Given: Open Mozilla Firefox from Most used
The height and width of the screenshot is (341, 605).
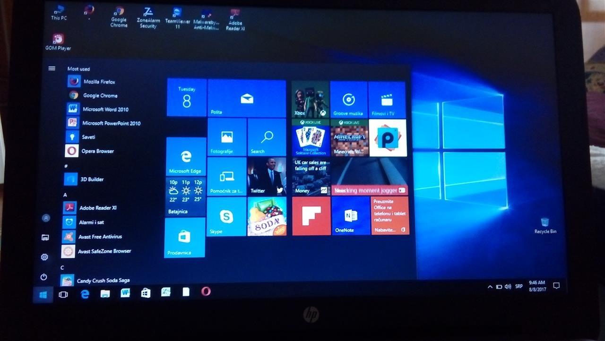Looking at the screenshot, I should (91, 82).
